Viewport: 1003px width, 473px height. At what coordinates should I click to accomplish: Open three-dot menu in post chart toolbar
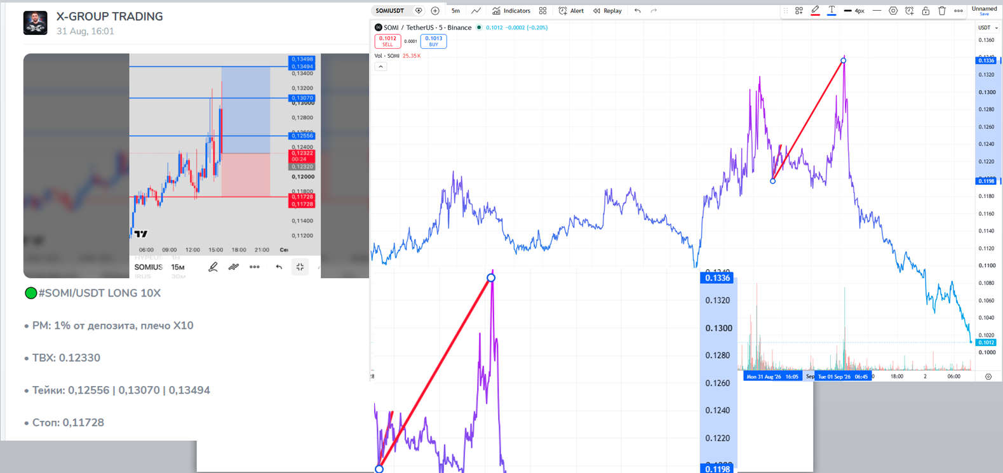click(x=255, y=267)
